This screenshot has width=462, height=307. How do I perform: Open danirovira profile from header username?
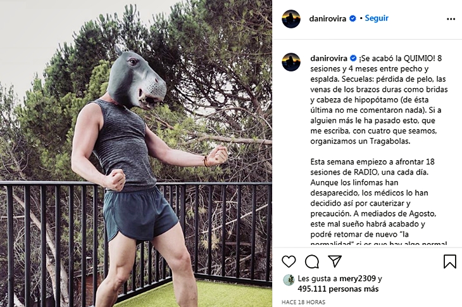(x=328, y=18)
